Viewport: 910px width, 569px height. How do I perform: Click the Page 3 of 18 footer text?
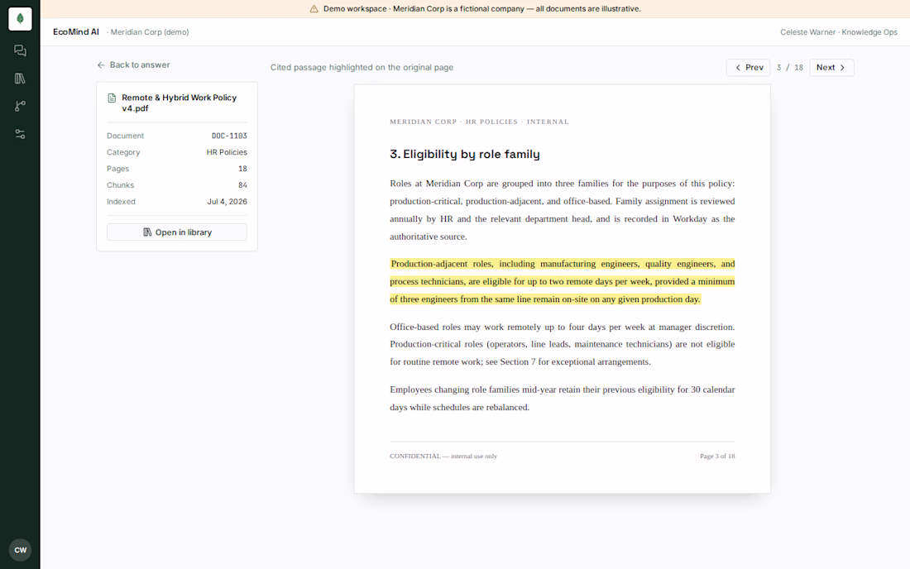[x=717, y=456]
